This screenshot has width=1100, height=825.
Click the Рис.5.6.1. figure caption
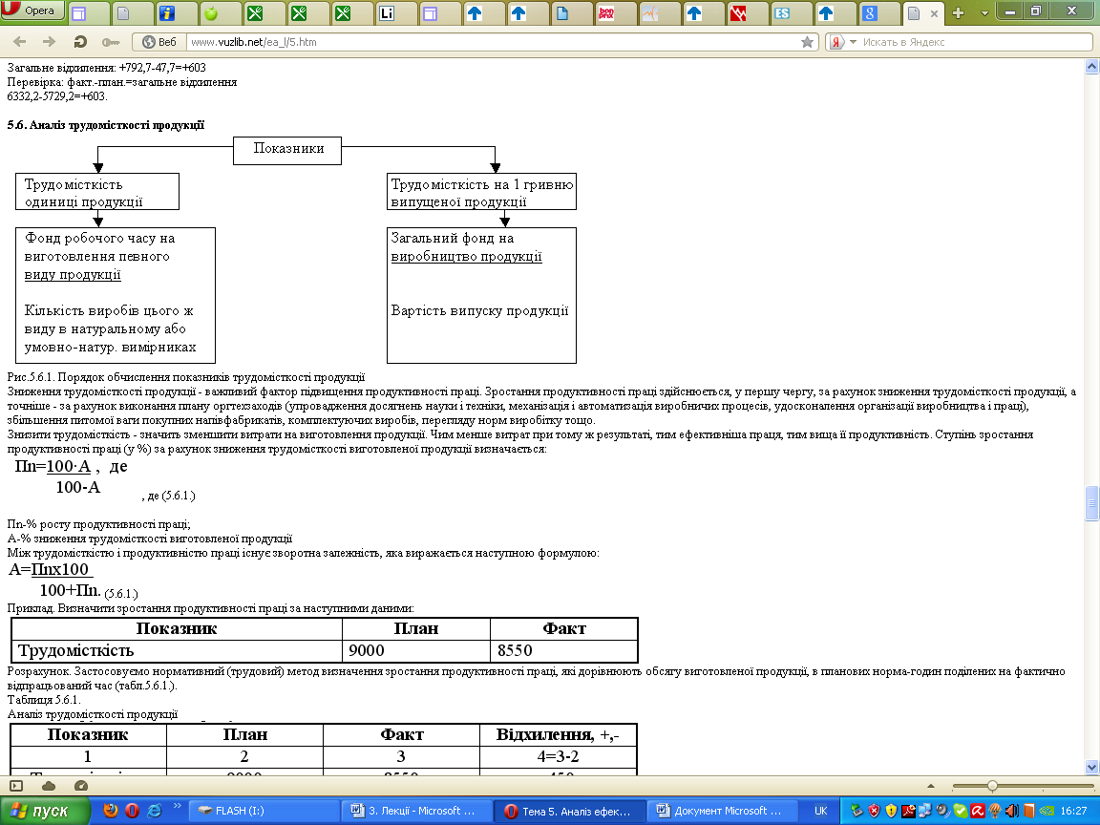tap(186, 377)
